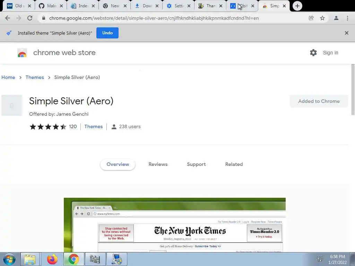Open a new tab with plus button

(x=297, y=6)
